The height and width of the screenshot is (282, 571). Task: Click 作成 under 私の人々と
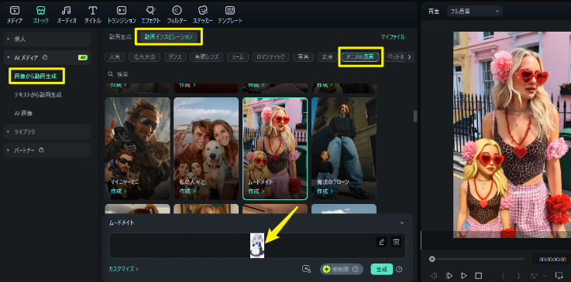pyautogui.click(x=187, y=191)
